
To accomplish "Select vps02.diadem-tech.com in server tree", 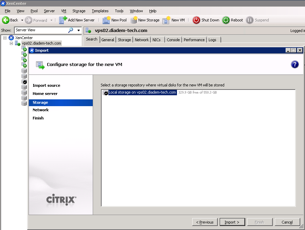I will pyautogui.click(x=41, y=43).
